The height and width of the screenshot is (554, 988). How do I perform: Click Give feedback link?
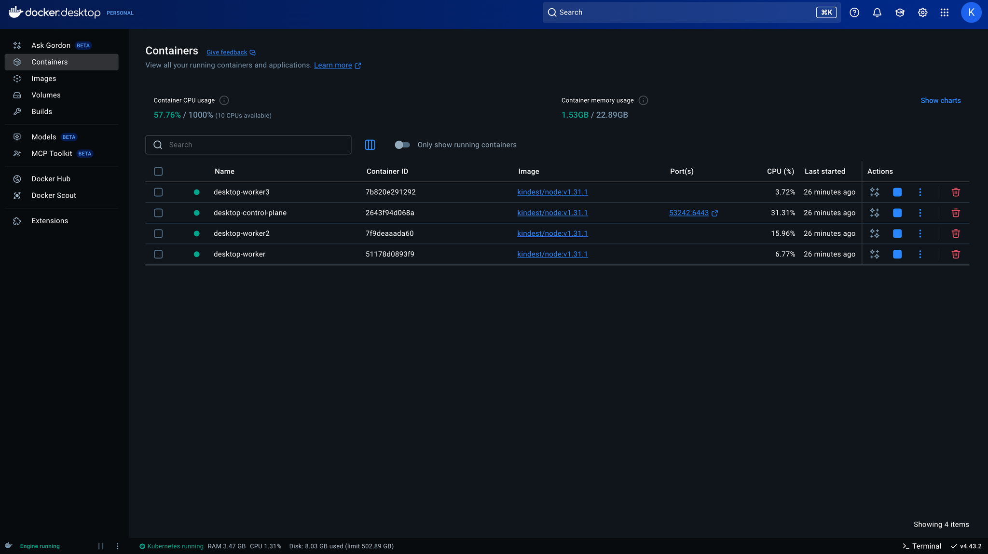[231, 52]
